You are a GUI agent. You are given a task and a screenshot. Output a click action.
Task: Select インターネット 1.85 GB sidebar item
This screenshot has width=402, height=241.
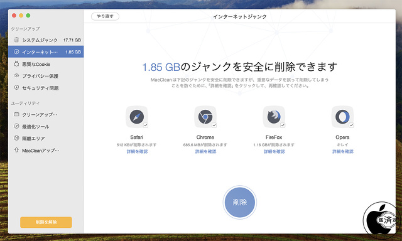[46, 51]
